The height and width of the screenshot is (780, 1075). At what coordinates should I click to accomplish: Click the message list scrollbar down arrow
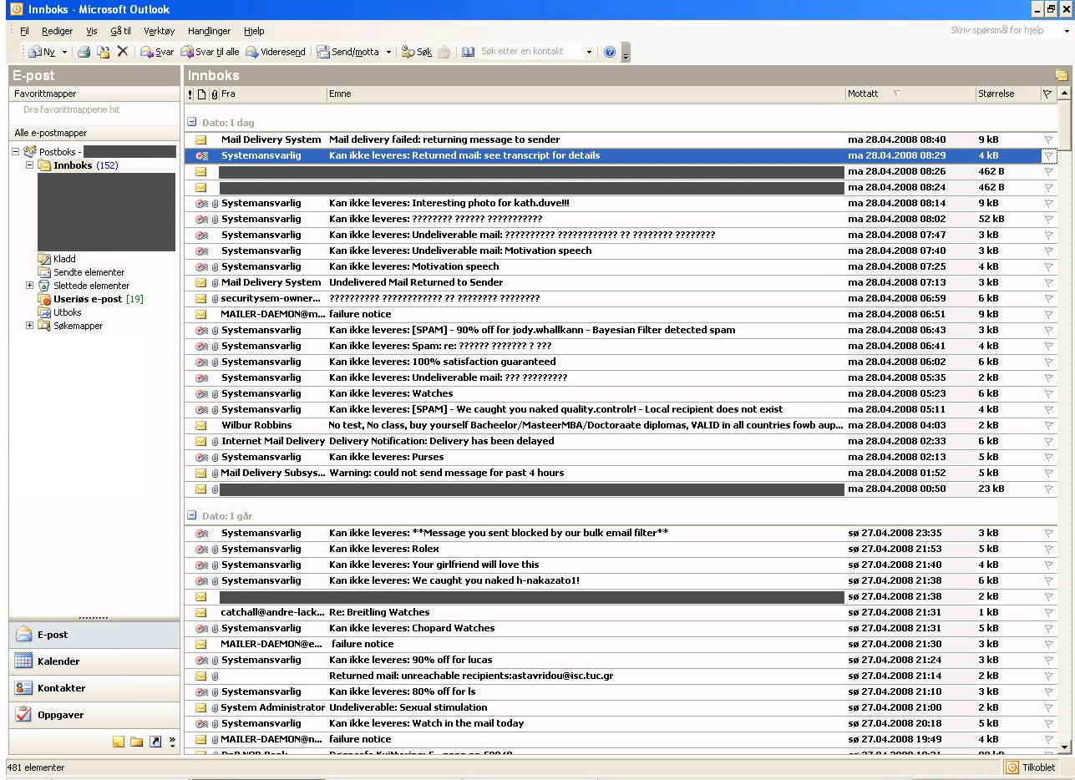click(x=1064, y=747)
